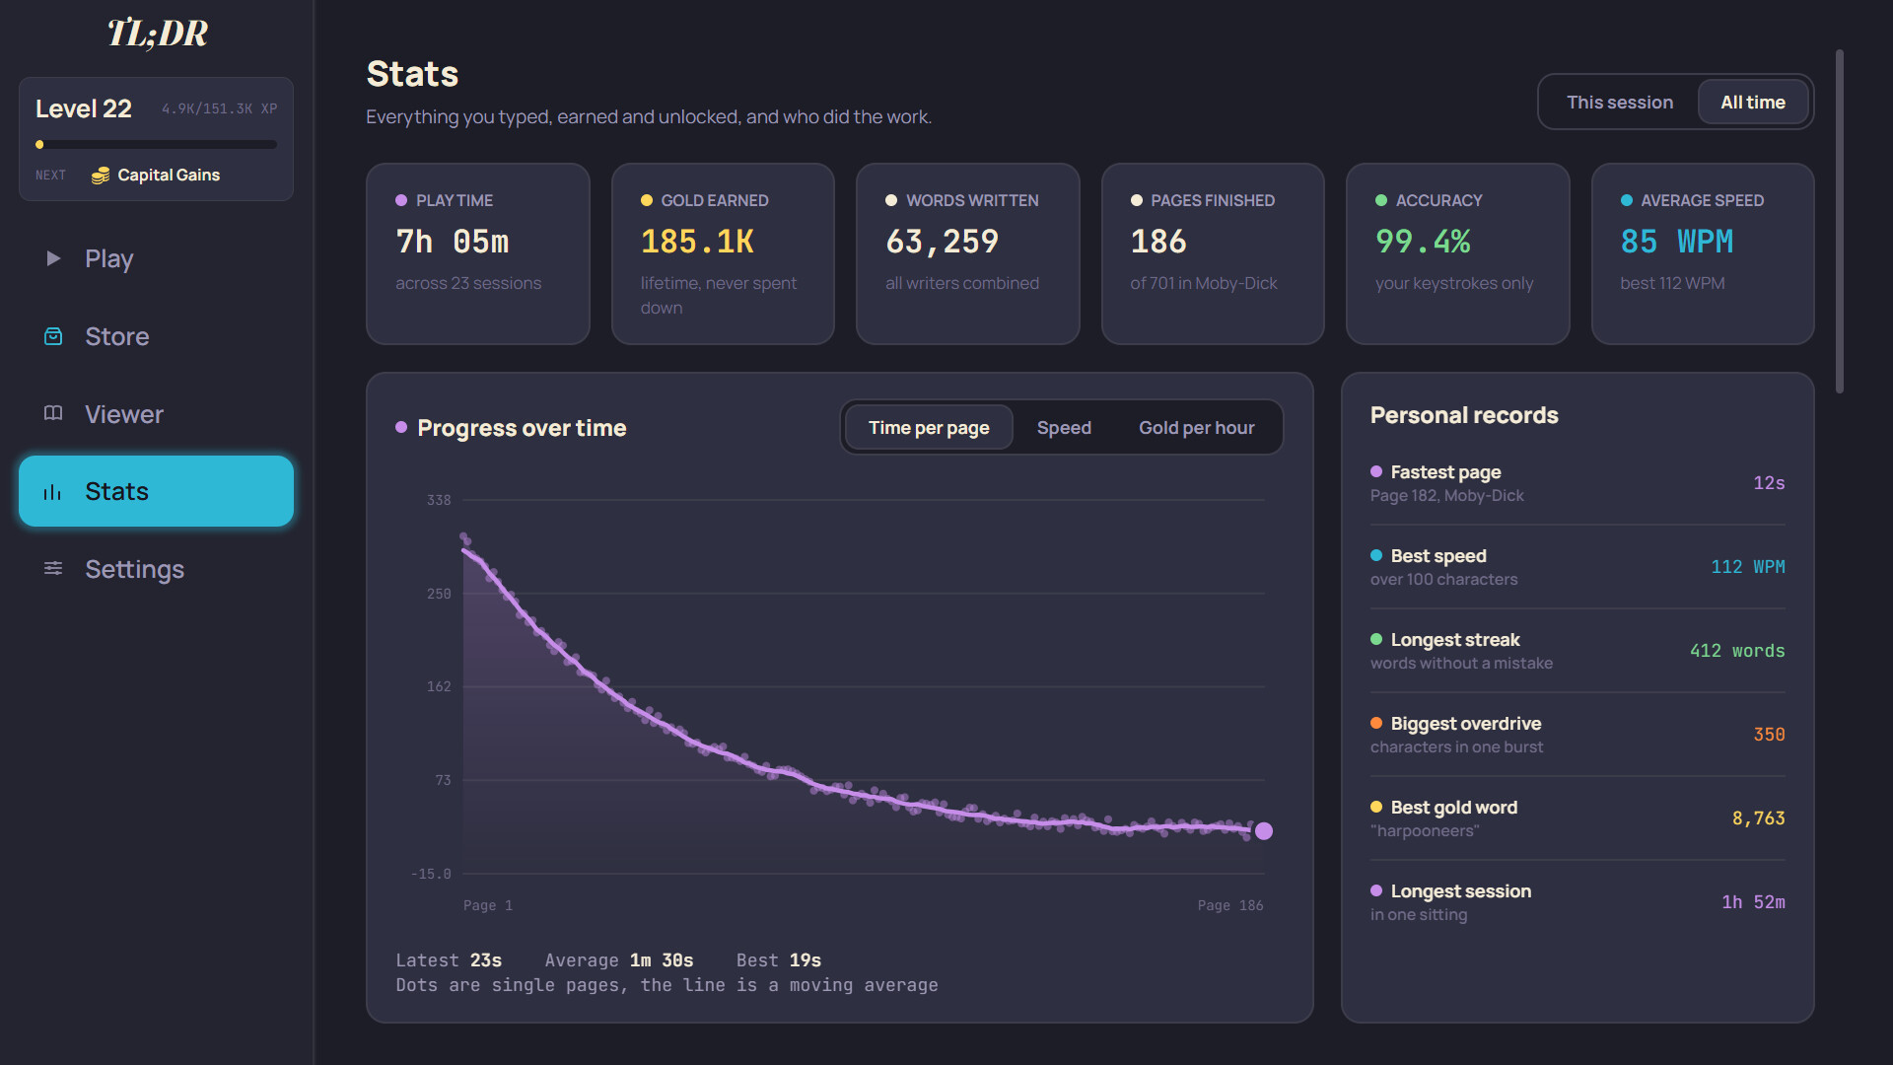Select the All time toggle

[1752, 103]
